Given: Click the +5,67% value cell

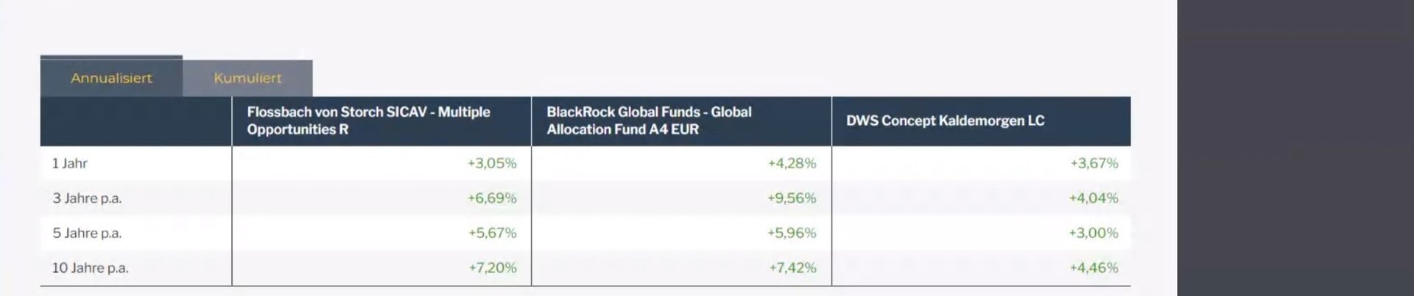Looking at the screenshot, I should (492, 233).
